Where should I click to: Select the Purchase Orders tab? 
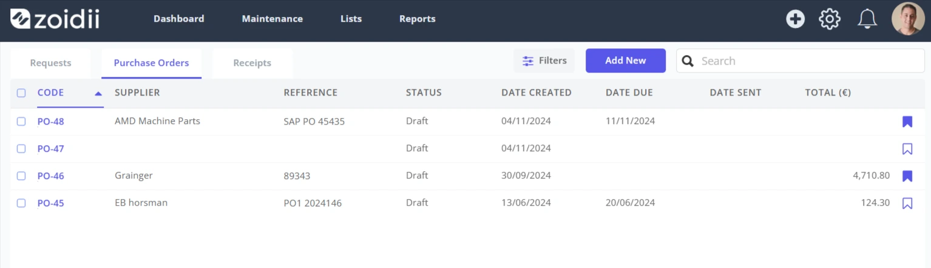tap(151, 63)
